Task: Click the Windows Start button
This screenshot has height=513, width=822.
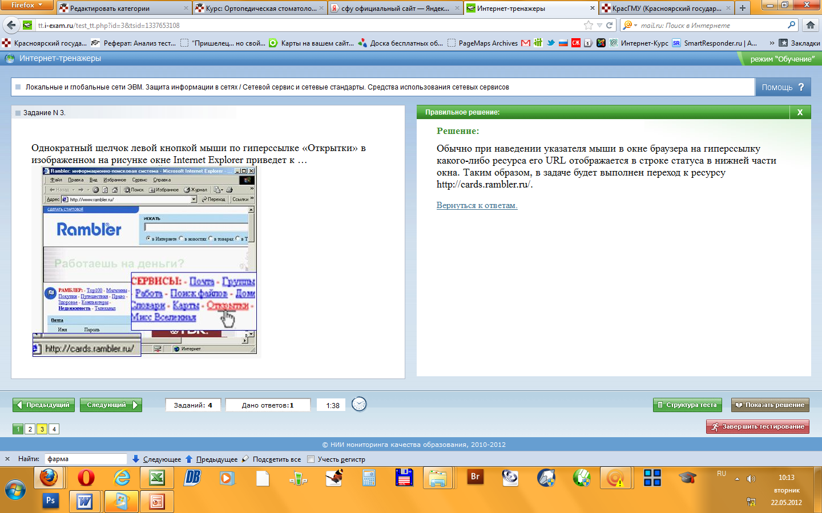Action: point(15,490)
